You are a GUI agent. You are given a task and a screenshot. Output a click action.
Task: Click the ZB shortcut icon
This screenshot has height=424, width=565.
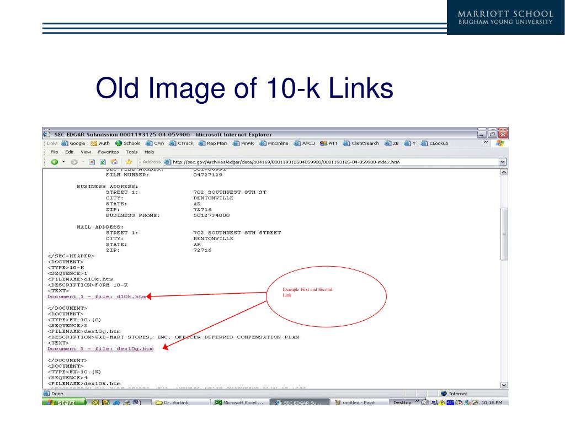point(388,143)
